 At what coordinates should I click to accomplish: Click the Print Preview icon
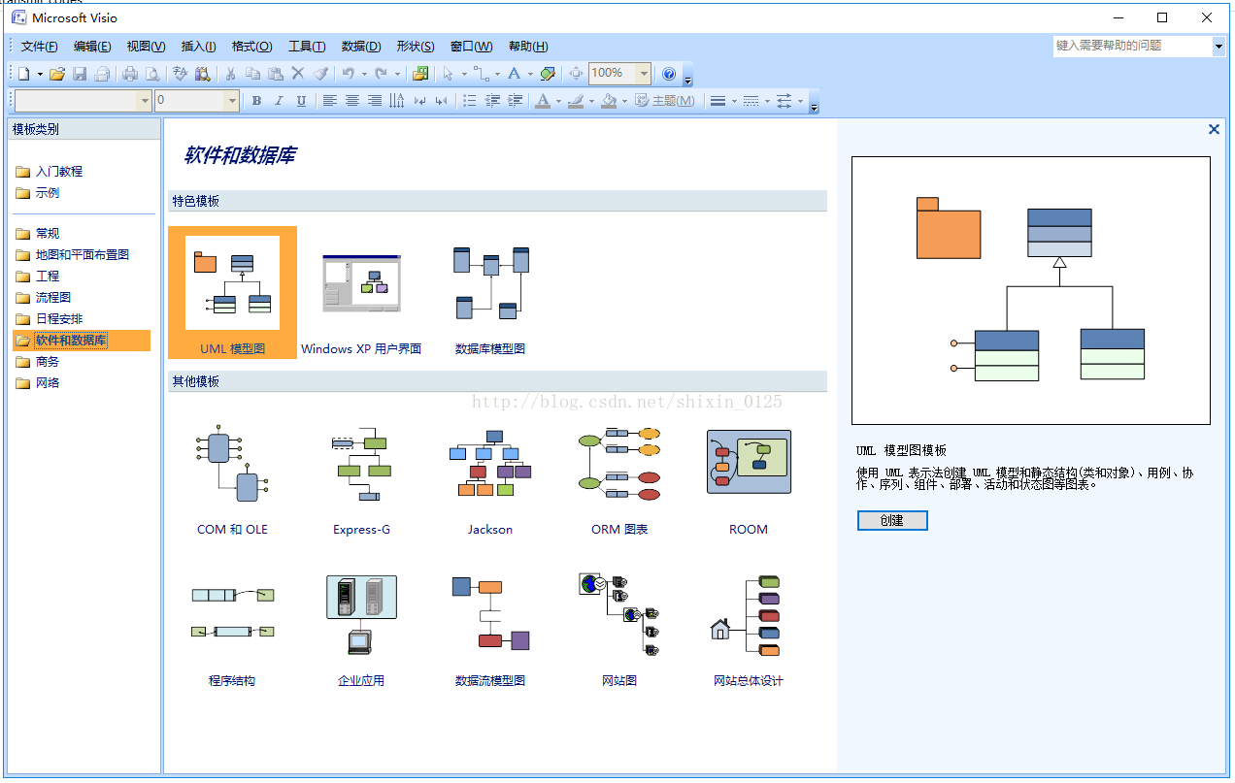152,74
